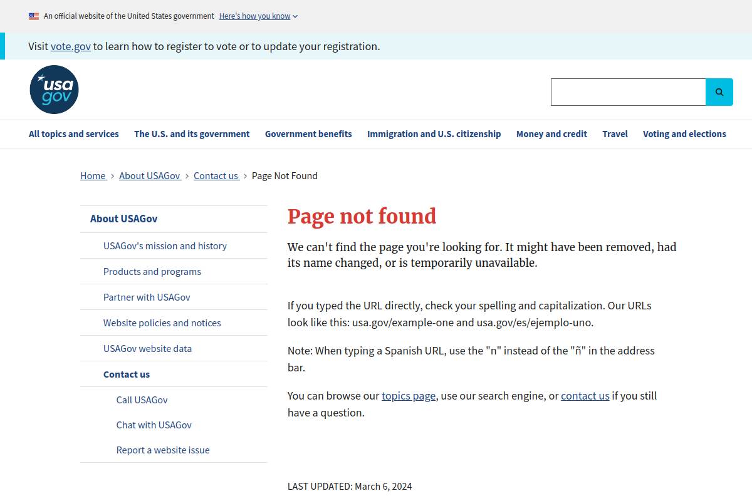
Task: Open All topics and services menu
Action: click(74, 134)
